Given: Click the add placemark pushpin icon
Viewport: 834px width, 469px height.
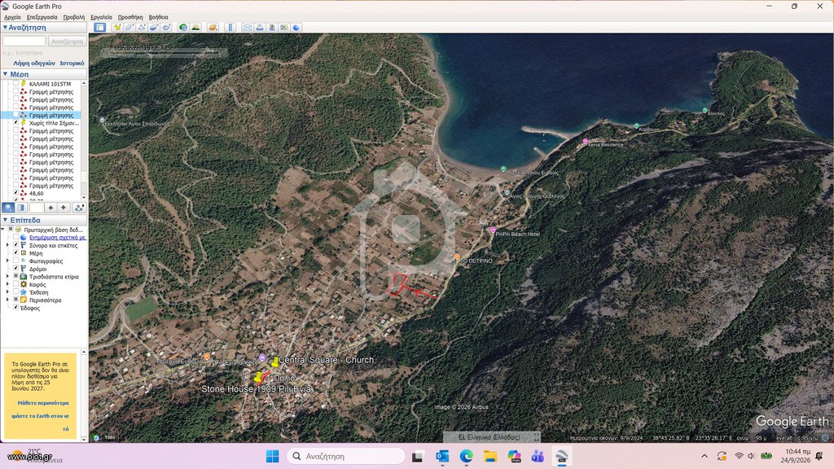Looking at the screenshot, I should (116, 27).
